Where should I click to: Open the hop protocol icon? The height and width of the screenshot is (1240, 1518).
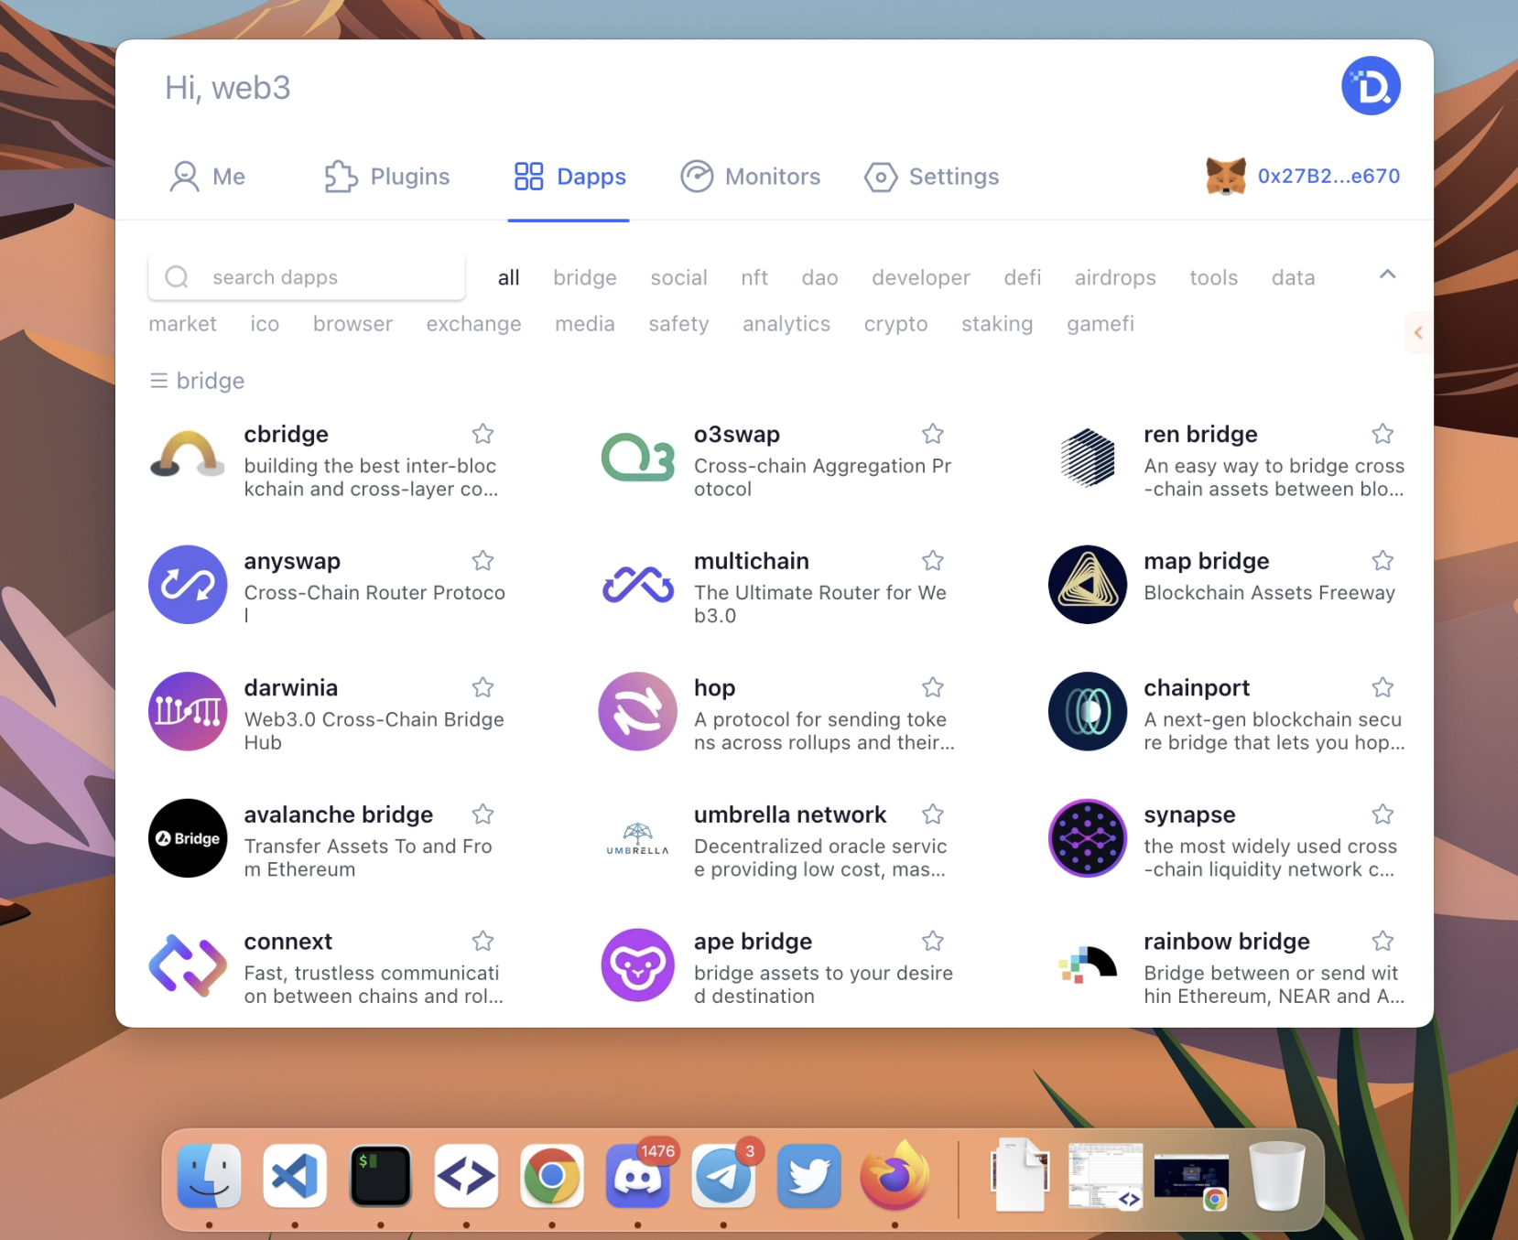pos(637,711)
